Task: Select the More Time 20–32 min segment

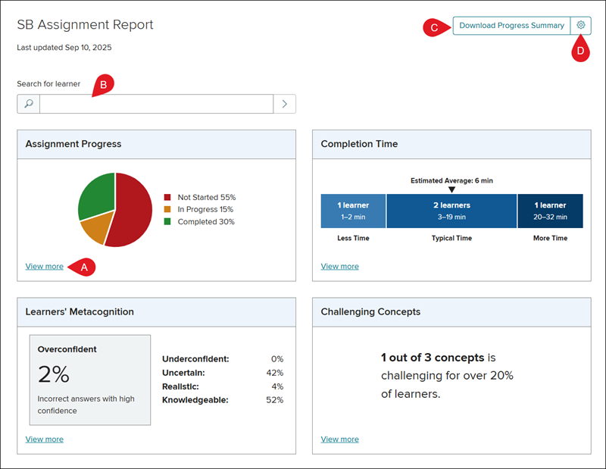Action: (x=550, y=211)
